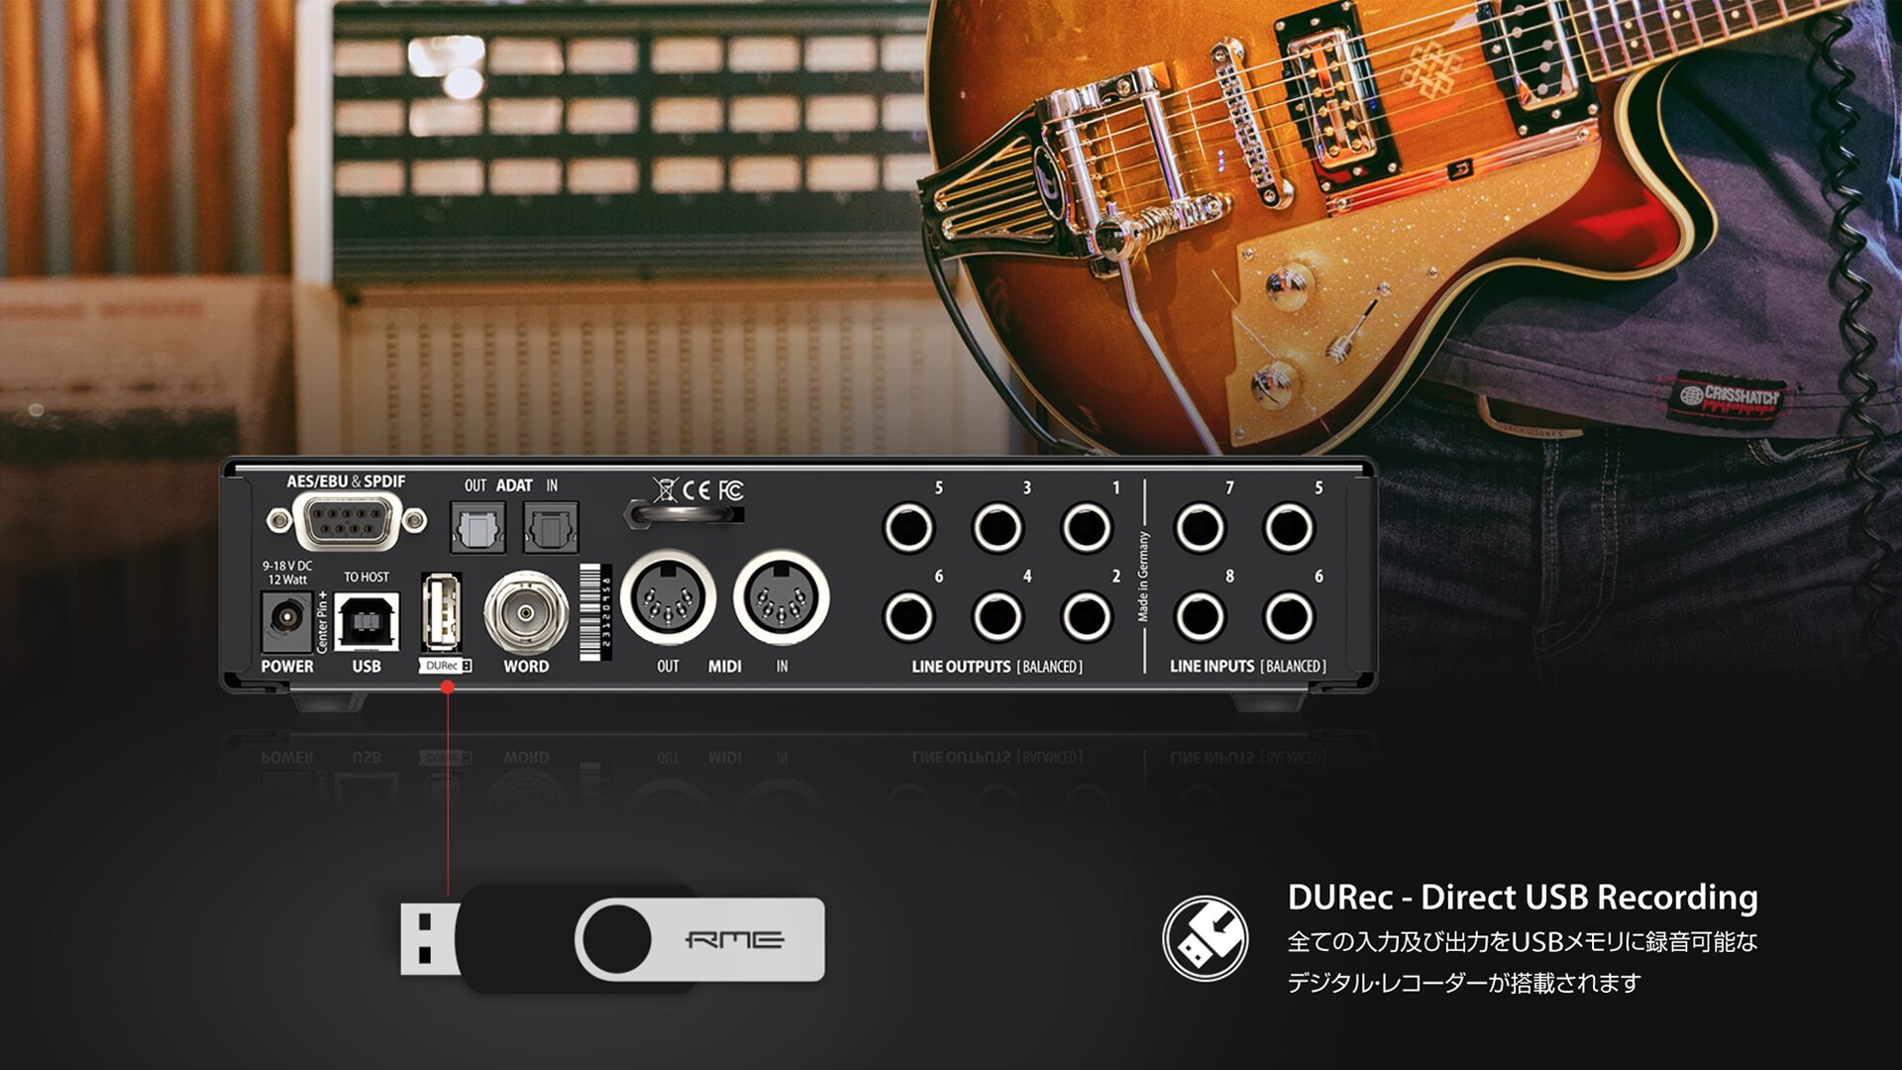Click line input jack number 7
The image size is (1902, 1070).
pyautogui.click(x=1200, y=527)
